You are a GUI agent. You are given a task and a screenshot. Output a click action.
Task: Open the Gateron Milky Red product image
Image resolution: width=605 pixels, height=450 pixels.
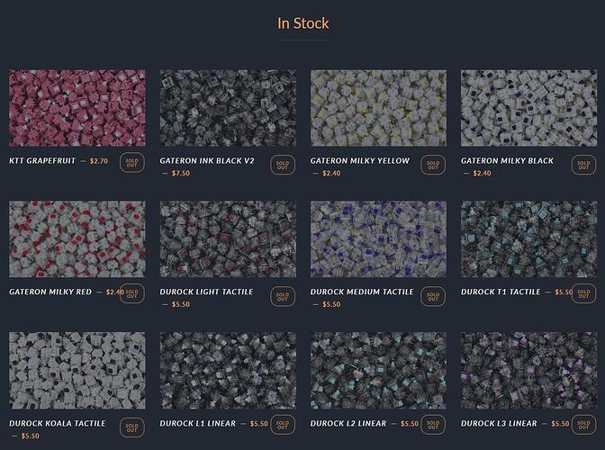pyautogui.click(x=77, y=239)
